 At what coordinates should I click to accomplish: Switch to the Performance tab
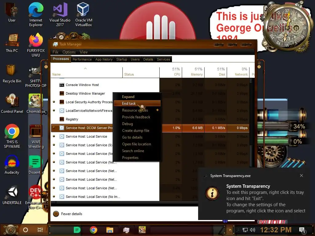[82, 59]
